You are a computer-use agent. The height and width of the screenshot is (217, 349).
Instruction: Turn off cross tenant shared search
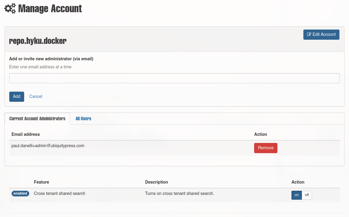click(x=307, y=195)
